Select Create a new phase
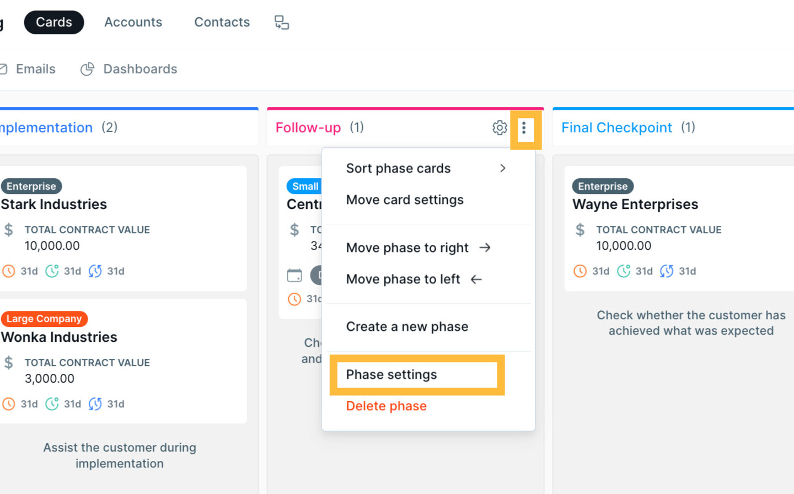The width and height of the screenshot is (794, 494). (407, 326)
